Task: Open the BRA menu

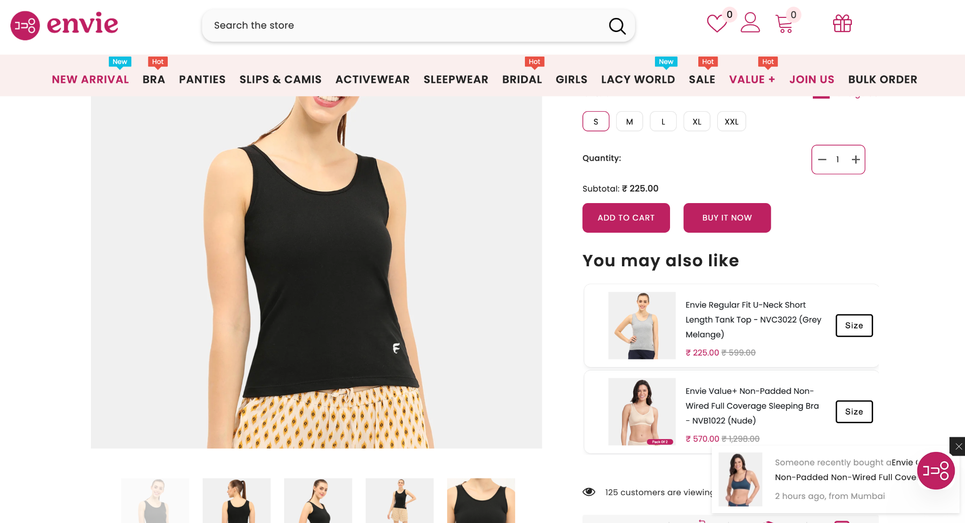Action: [154, 80]
